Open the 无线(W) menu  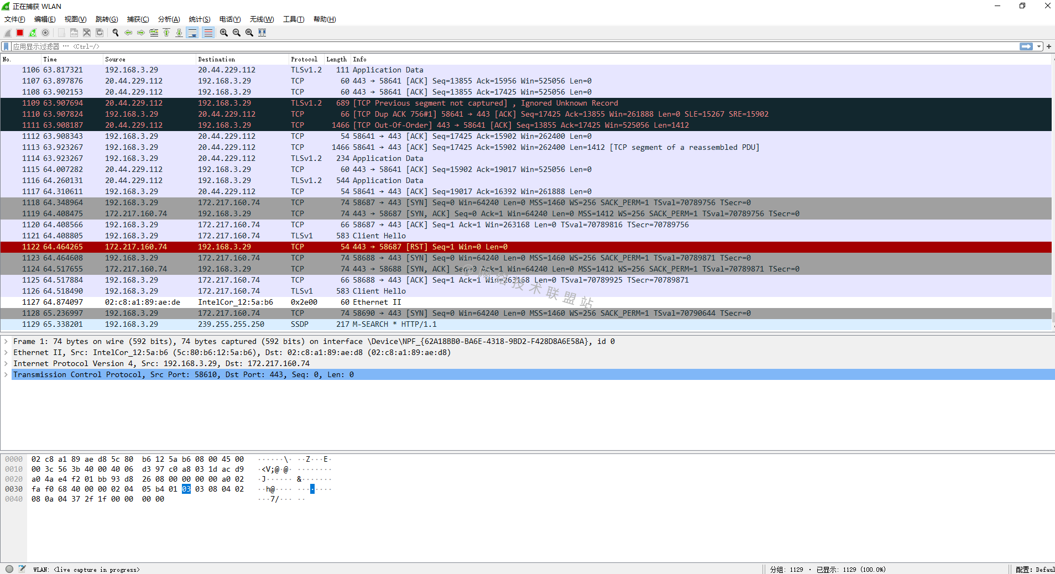[x=262, y=19]
